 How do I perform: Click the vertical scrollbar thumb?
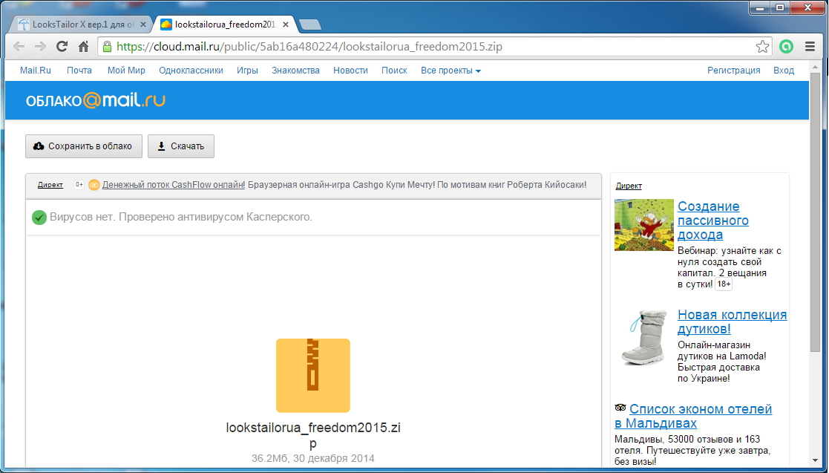click(x=815, y=211)
